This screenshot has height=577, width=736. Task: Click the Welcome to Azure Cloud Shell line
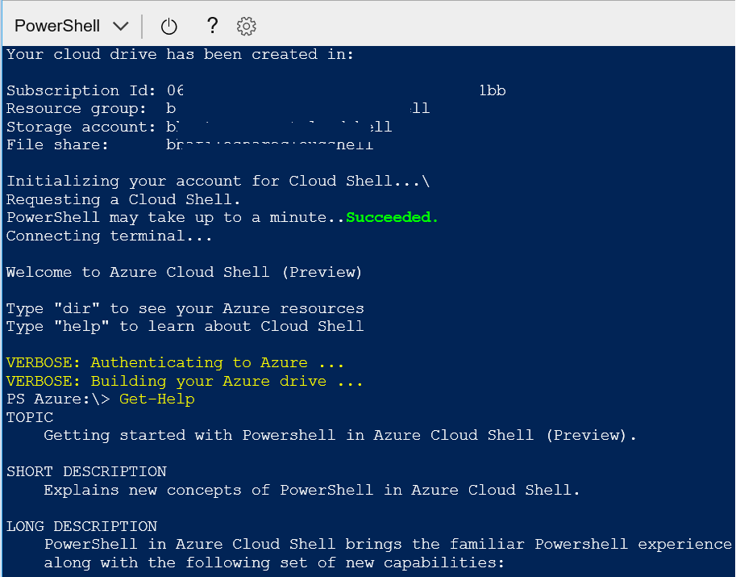(x=184, y=272)
